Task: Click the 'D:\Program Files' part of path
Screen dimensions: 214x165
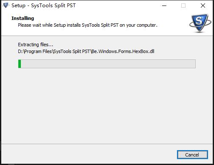Action: click(x=35, y=51)
